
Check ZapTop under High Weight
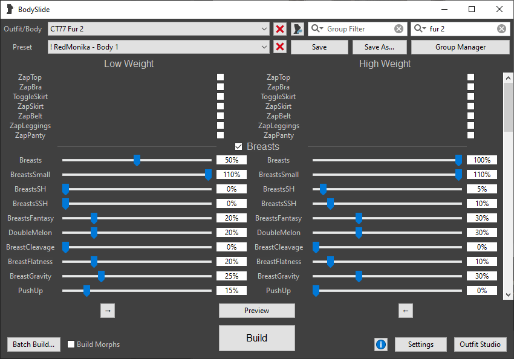tap(470, 77)
